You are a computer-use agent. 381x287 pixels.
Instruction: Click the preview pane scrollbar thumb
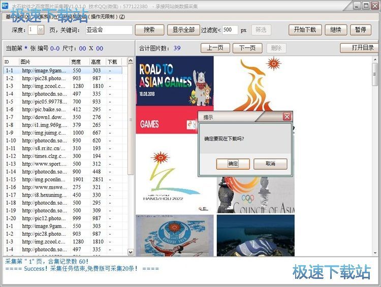pos(375,74)
